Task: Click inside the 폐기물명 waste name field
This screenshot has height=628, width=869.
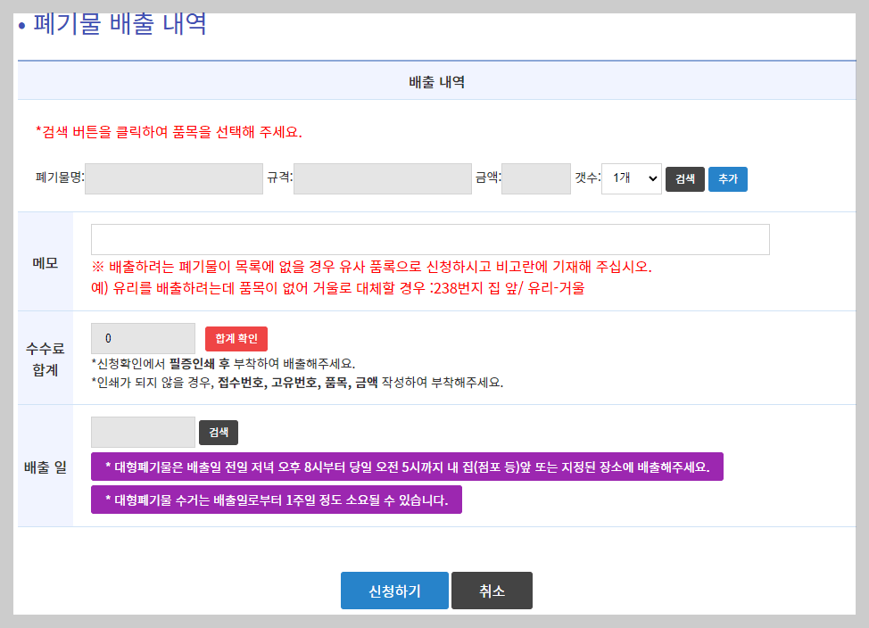Action: [174, 178]
